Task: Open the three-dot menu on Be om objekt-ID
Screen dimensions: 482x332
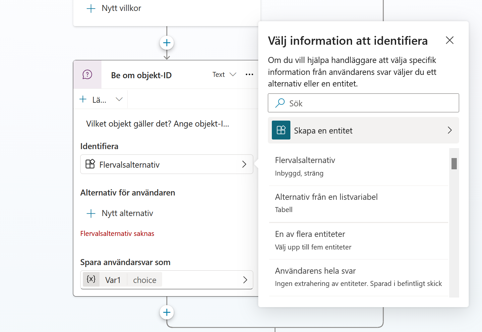Action: (x=249, y=75)
